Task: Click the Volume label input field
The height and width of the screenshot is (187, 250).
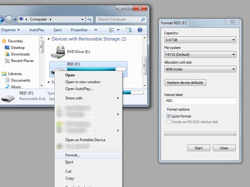Action: pyautogui.click(x=200, y=101)
